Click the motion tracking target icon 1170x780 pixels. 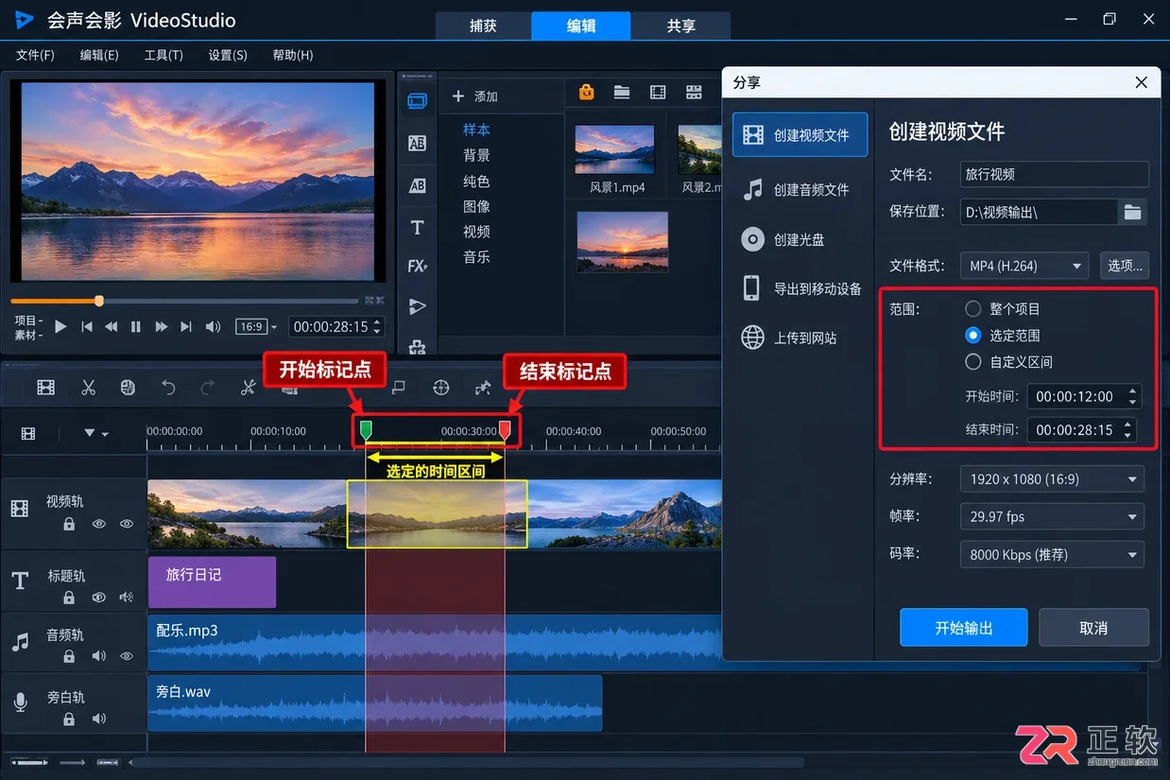(x=440, y=387)
